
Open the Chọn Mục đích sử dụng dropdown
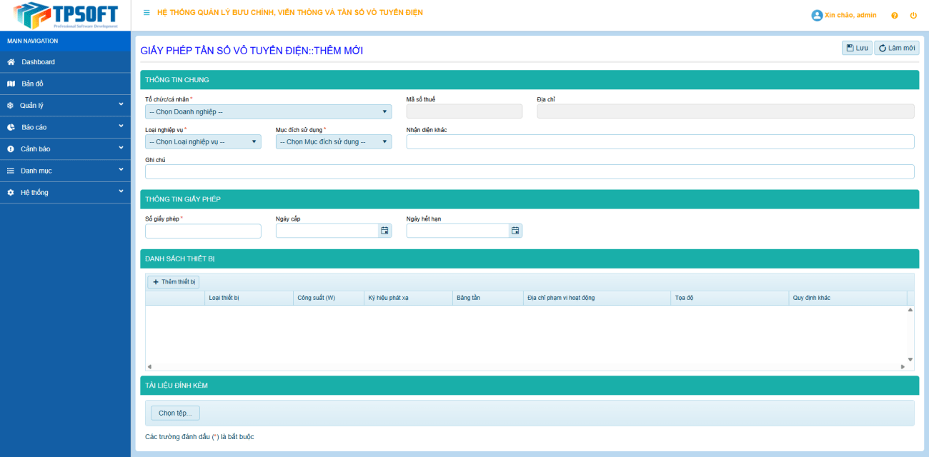pyautogui.click(x=334, y=142)
